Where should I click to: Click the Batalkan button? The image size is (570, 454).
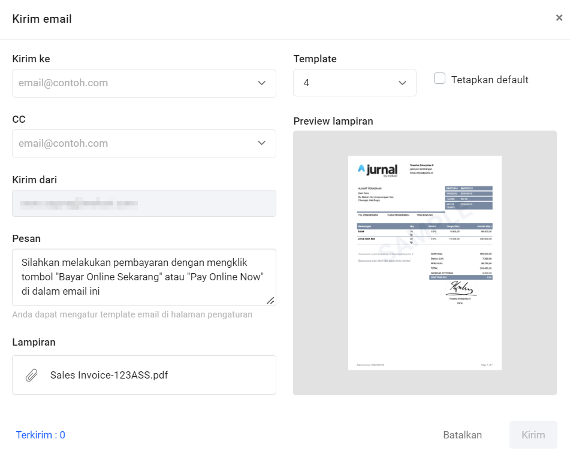462,435
